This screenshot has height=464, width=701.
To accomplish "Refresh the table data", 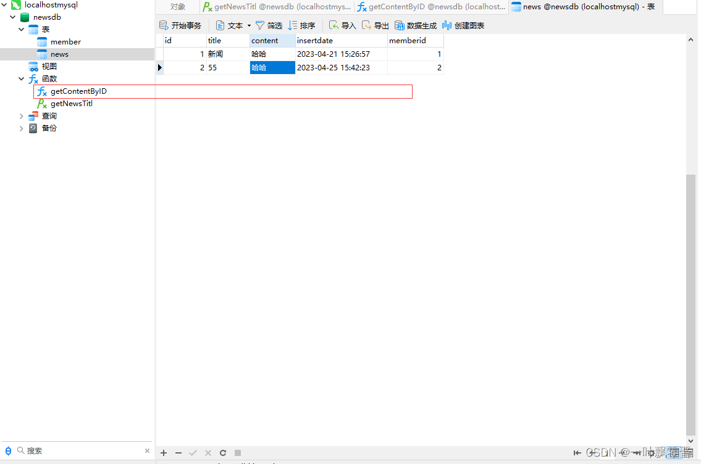I will pos(222,453).
